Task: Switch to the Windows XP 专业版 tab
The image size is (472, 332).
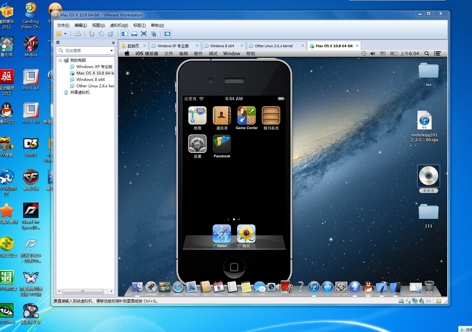Action: coord(173,46)
